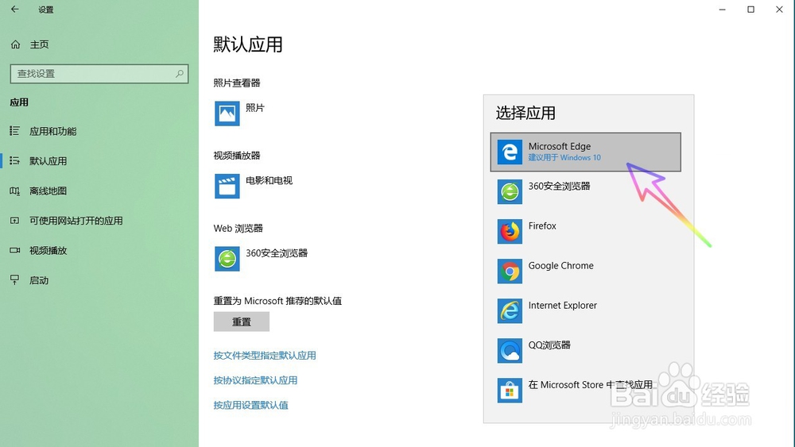Click 在 Microsoft Store 中查找应用

[590, 385]
